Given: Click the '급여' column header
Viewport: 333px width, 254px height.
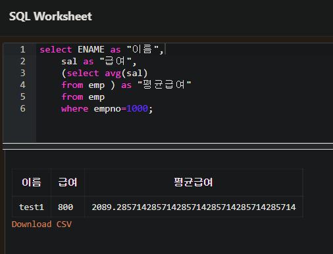Looking at the screenshot, I should click(x=68, y=182).
